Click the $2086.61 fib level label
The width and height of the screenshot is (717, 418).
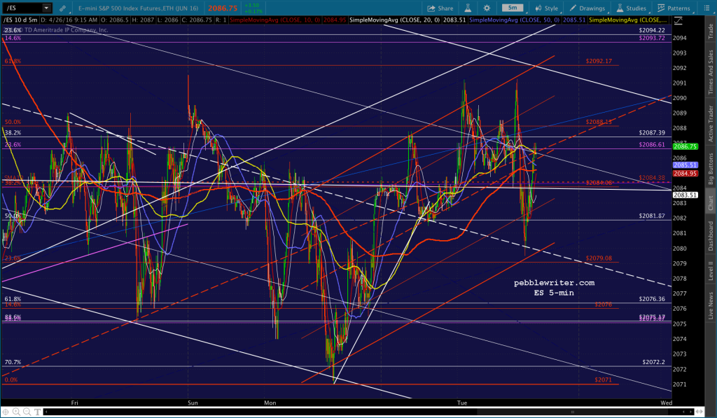coord(652,144)
